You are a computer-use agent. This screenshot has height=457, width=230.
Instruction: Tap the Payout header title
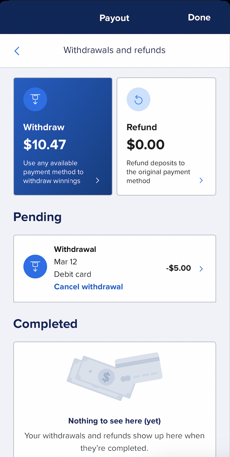click(x=114, y=18)
